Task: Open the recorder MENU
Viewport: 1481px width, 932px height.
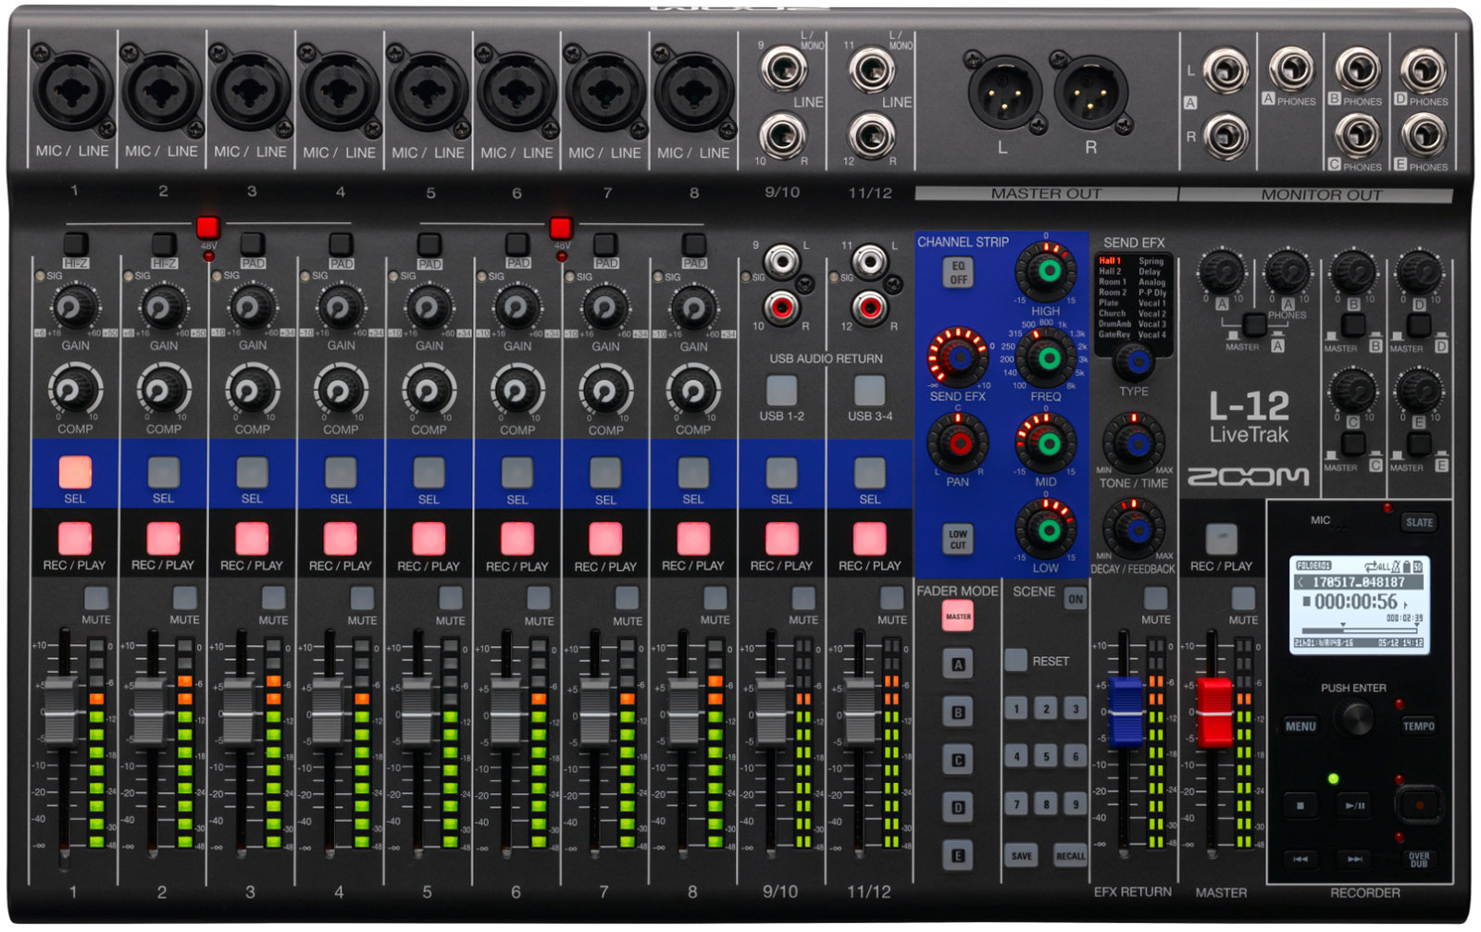Action: coord(1301,727)
